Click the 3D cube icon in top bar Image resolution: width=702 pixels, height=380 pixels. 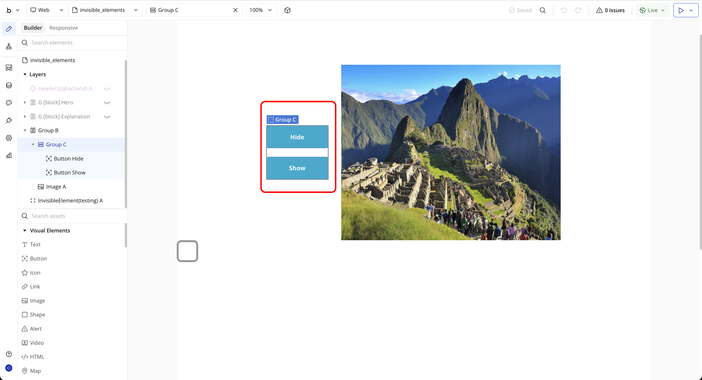287,10
